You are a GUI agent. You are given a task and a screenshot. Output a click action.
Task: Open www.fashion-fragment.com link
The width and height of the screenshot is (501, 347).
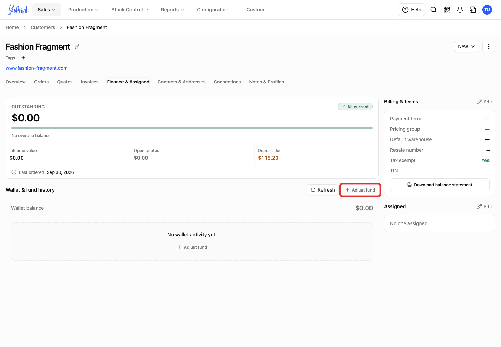[x=37, y=68]
